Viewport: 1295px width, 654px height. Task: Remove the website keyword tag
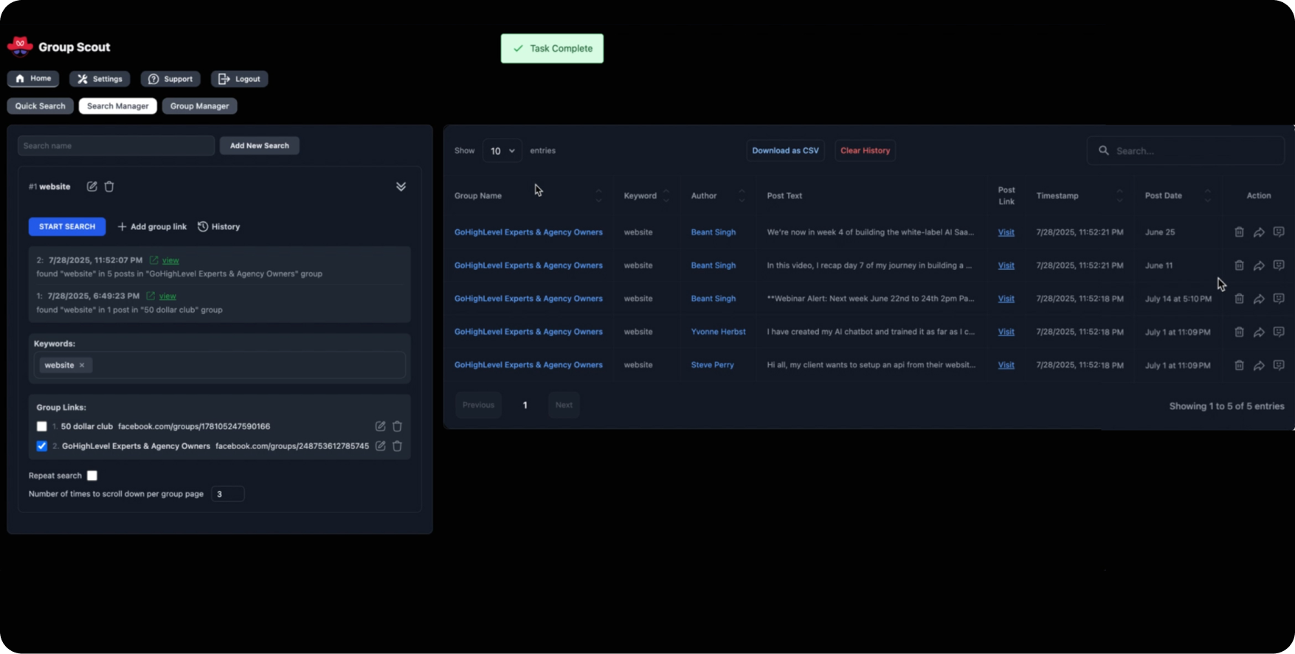pyautogui.click(x=82, y=365)
